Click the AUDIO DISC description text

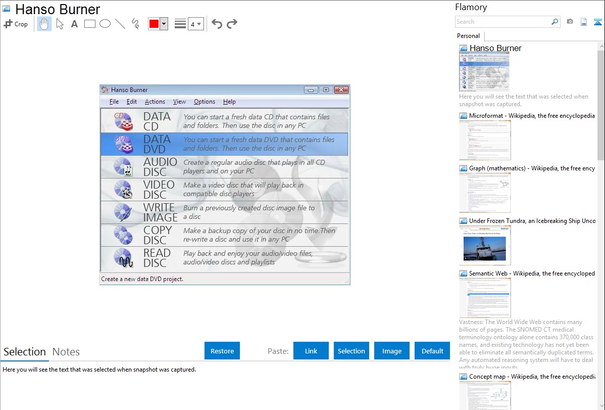pos(254,166)
